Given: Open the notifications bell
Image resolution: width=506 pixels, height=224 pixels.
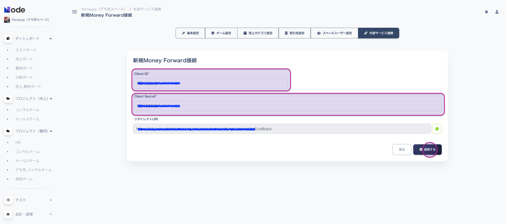Looking at the screenshot, I should 486,12.
